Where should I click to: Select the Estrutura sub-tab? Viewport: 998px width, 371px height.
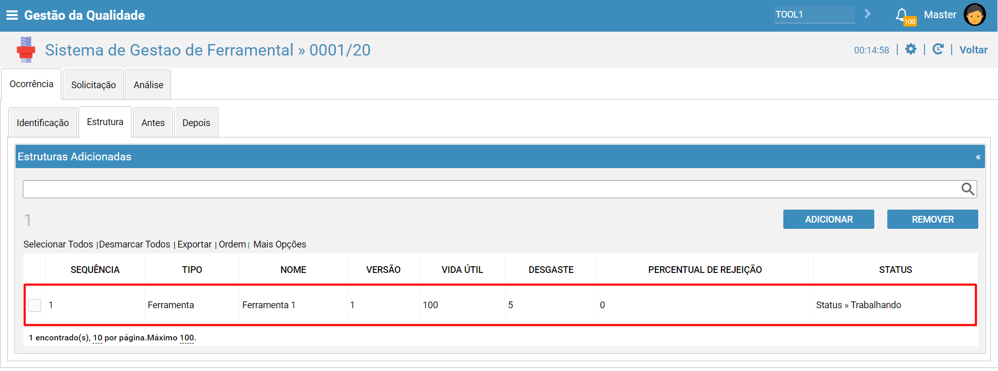point(105,122)
